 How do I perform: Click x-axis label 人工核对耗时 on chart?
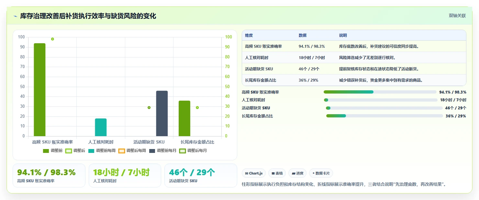(x=101, y=142)
